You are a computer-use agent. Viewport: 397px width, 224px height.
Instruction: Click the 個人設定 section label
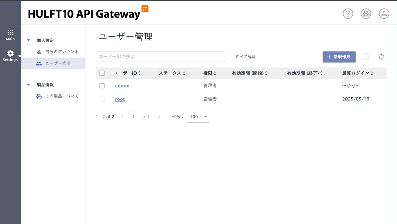45,40
